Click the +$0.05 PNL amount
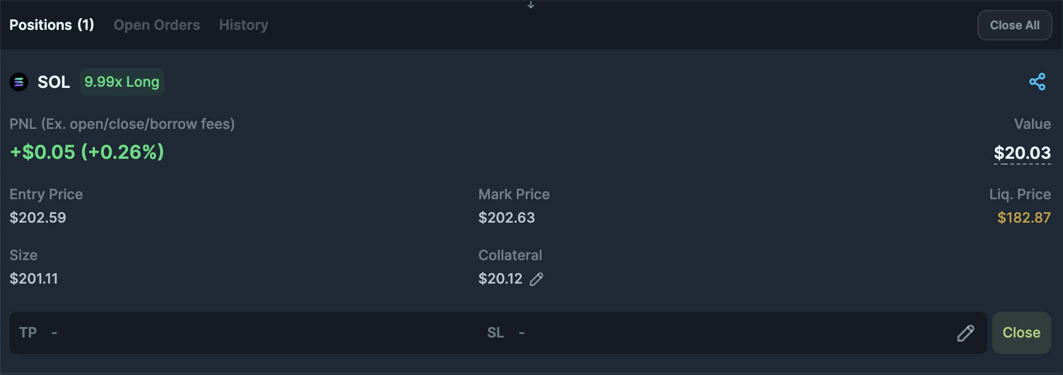Image resolution: width=1063 pixels, height=375 pixels. pos(43,152)
